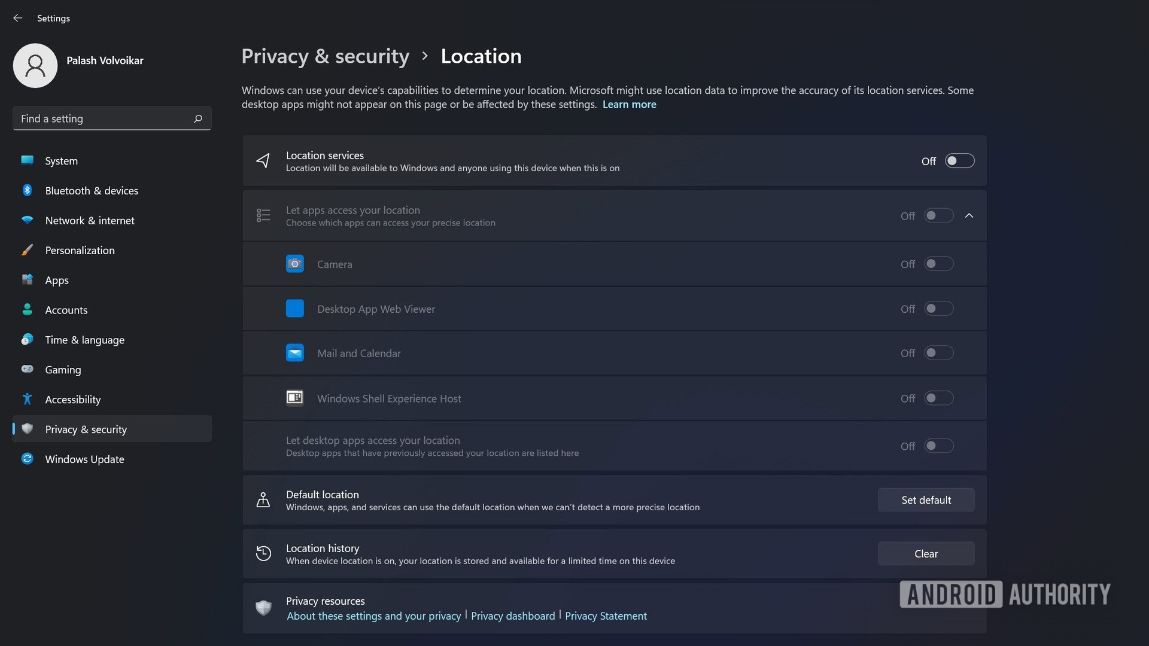
Task: Click the Camera app icon
Action: tap(294, 263)
